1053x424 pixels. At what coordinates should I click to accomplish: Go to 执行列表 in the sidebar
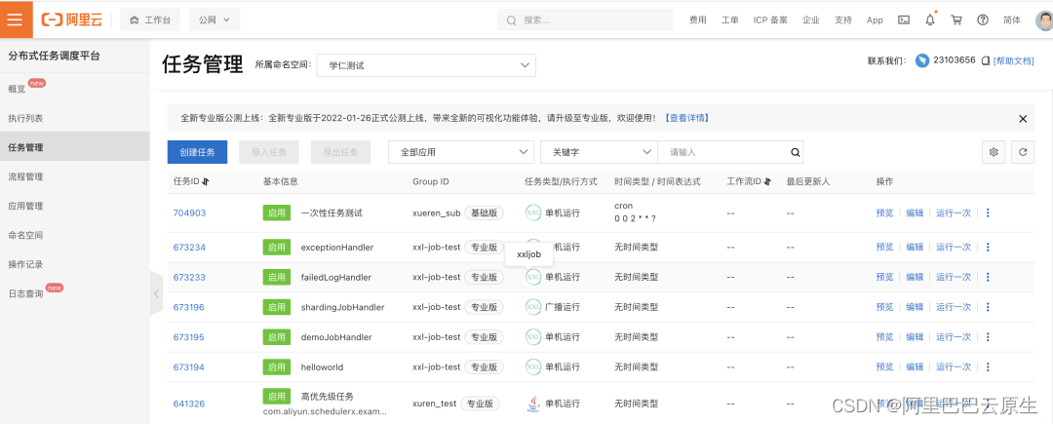[x=25, y=118]
